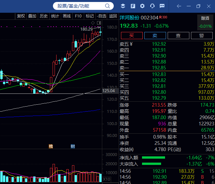Click the 14:56 trade row 183.3万
This screenshot has width=215, height=184.
coord(187,171)
